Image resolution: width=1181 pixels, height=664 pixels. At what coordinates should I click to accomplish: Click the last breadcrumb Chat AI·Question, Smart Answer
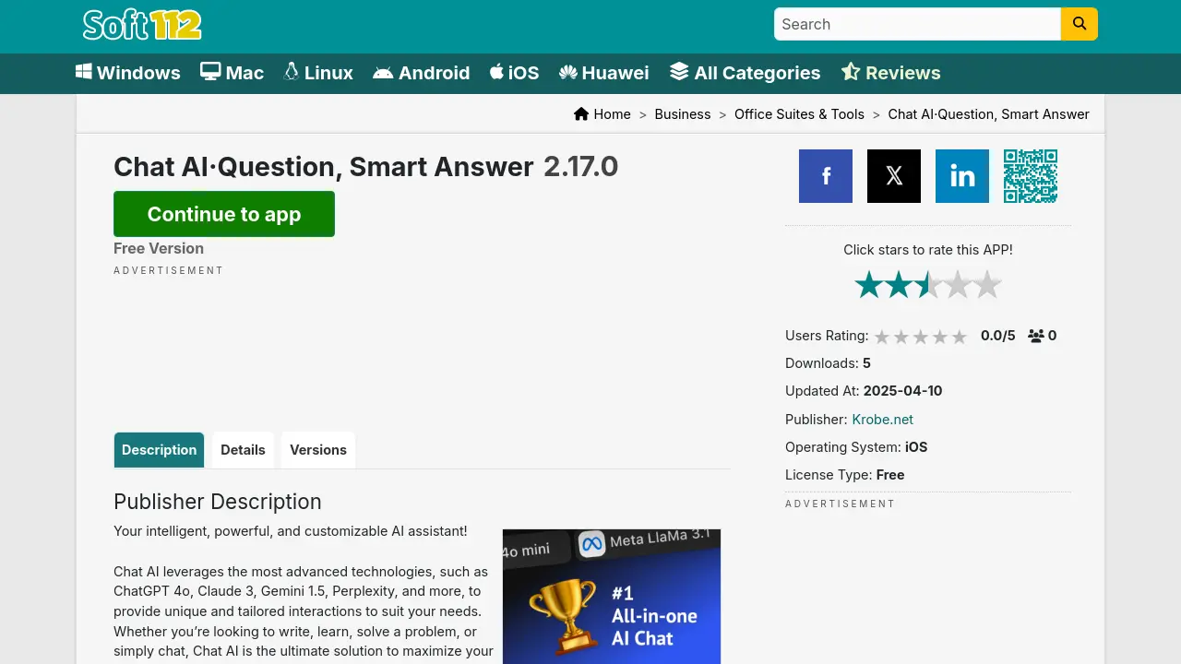pos(989,114)
